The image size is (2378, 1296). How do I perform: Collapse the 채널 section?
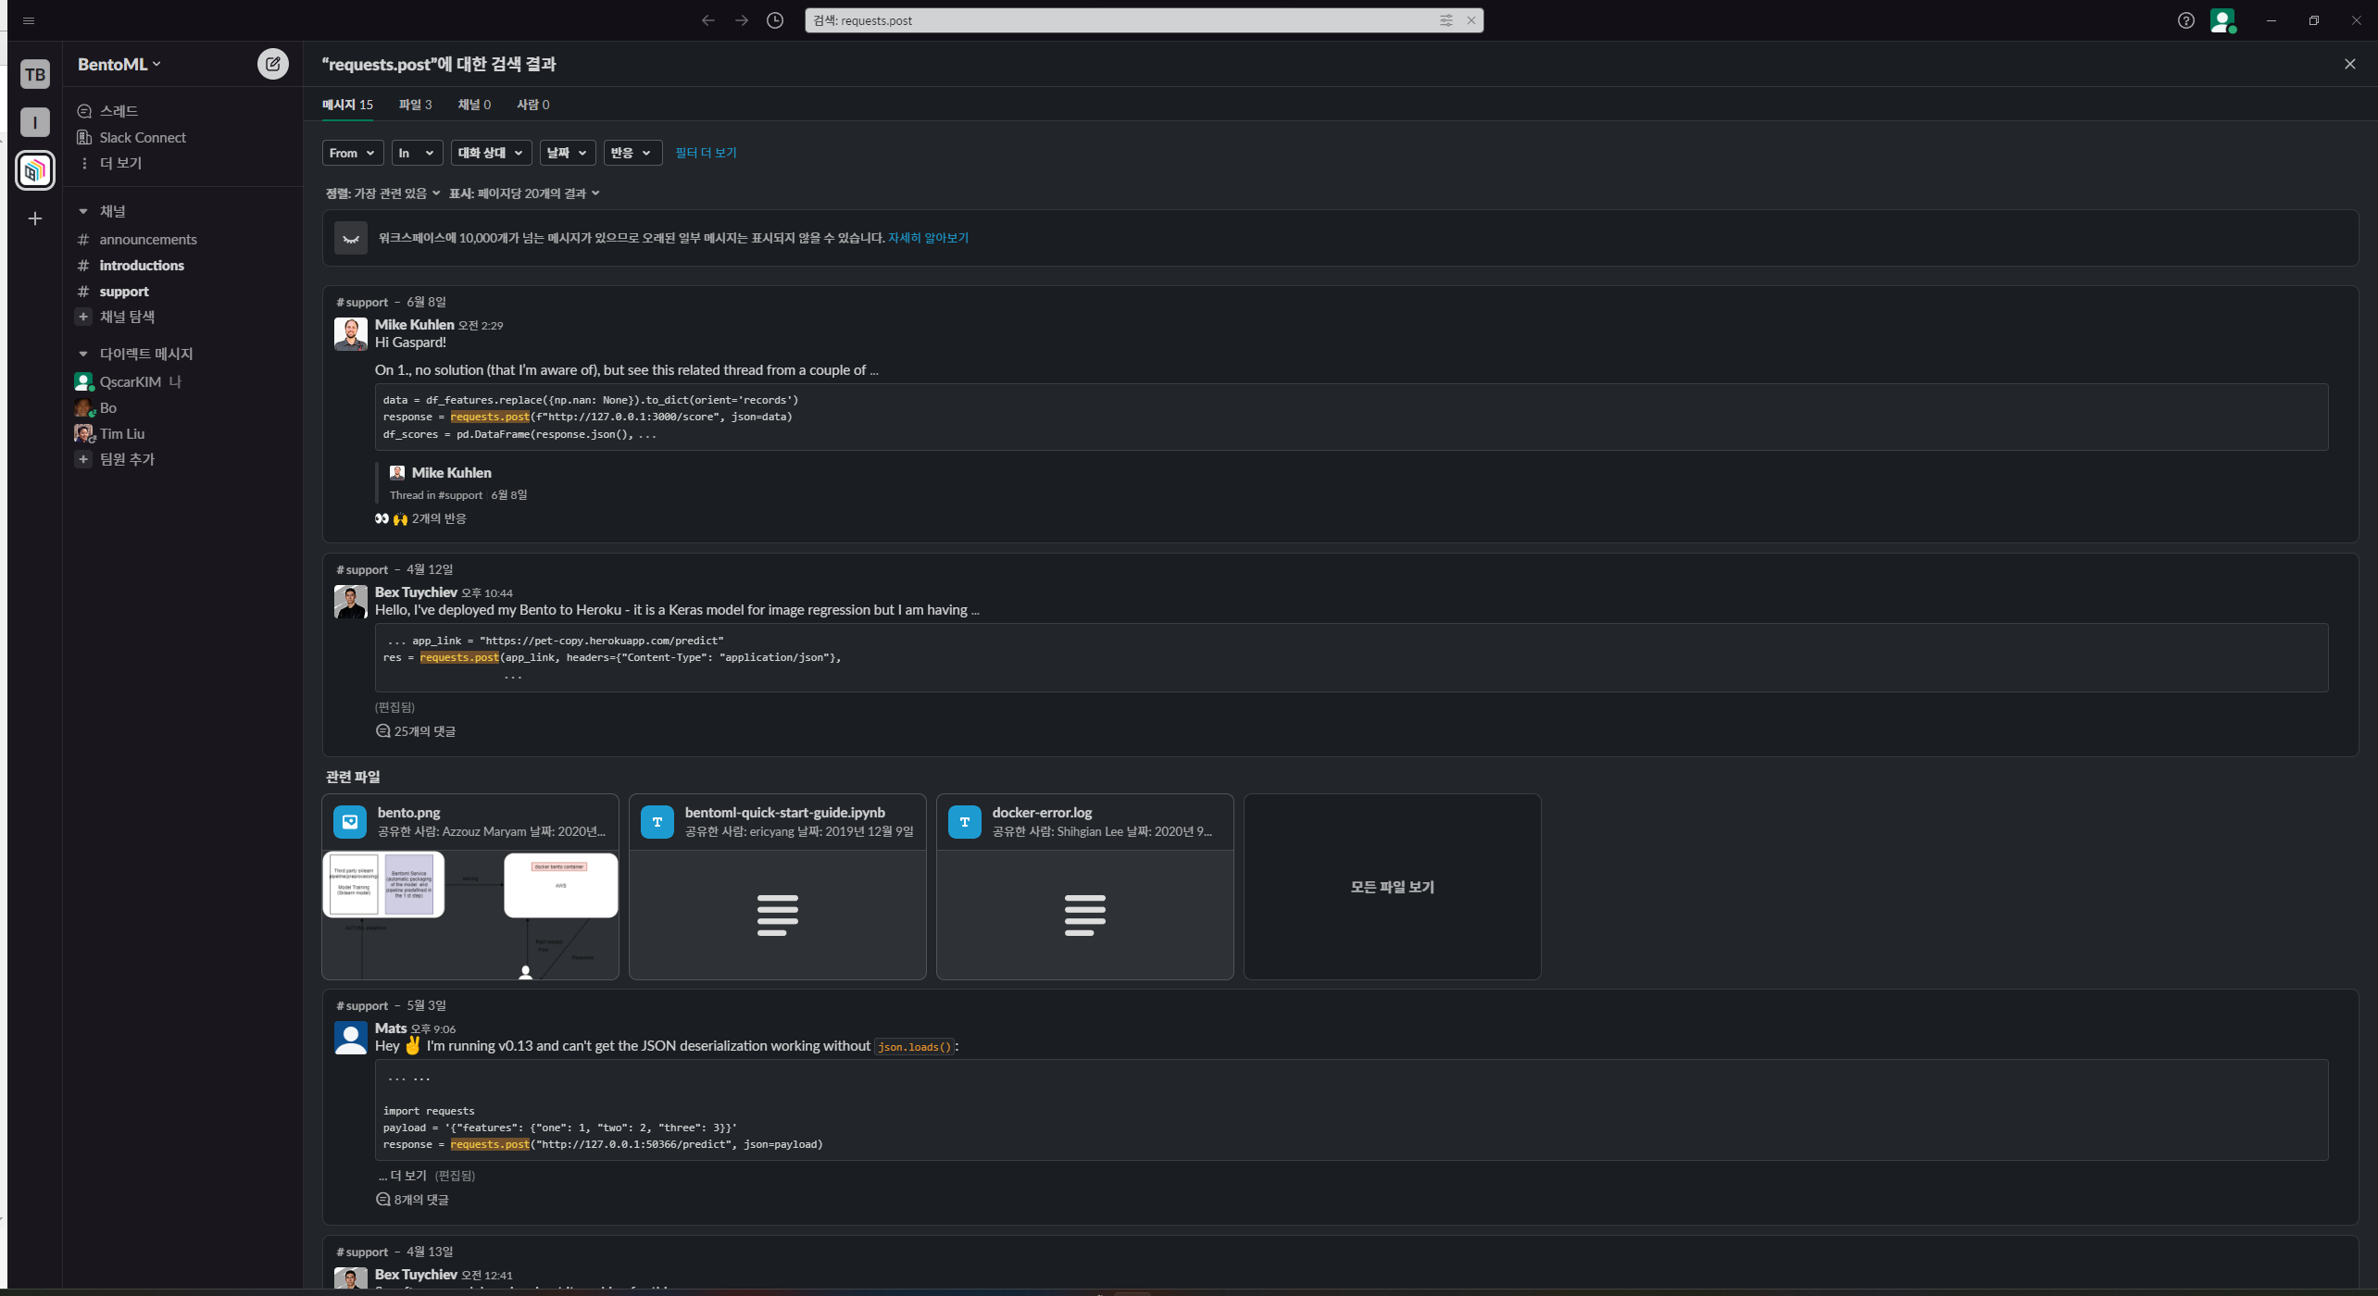pyautogui.click(x=83, y=211)
